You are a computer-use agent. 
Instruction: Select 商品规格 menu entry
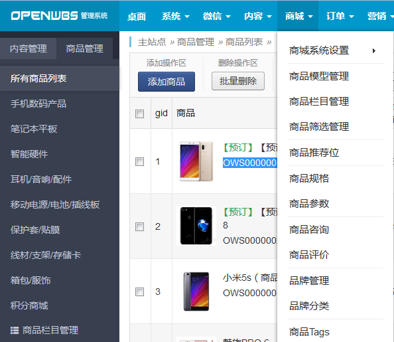click(309, 179)
